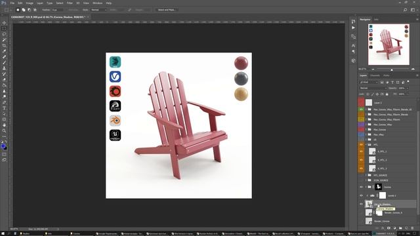Click the foreground color swatch
The height and width of the screenshot is (236, 420).
(3, 146)
